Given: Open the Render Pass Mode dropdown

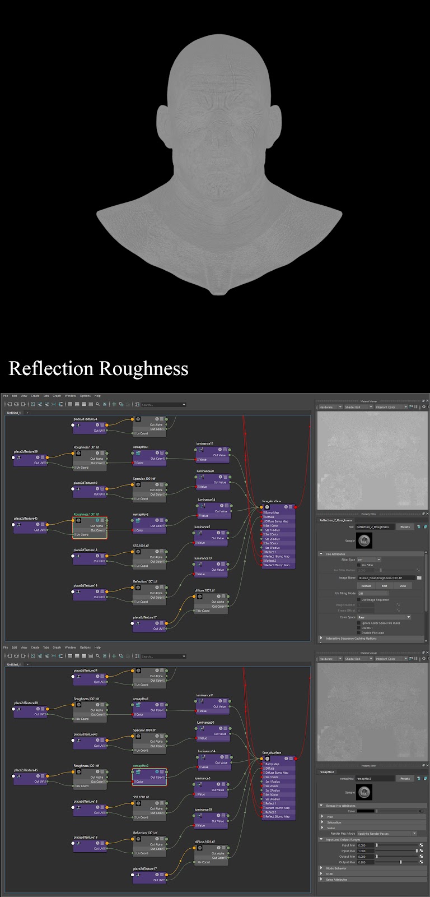Looking at the screenshot, I should pos(387,834).
